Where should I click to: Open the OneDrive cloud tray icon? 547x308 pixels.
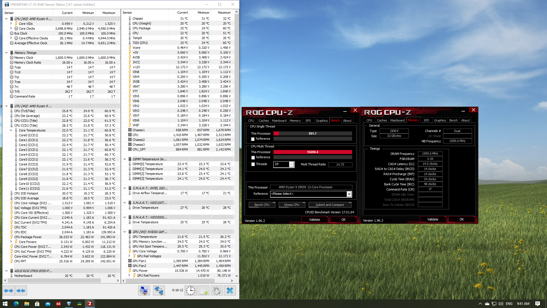coord(487,304)
